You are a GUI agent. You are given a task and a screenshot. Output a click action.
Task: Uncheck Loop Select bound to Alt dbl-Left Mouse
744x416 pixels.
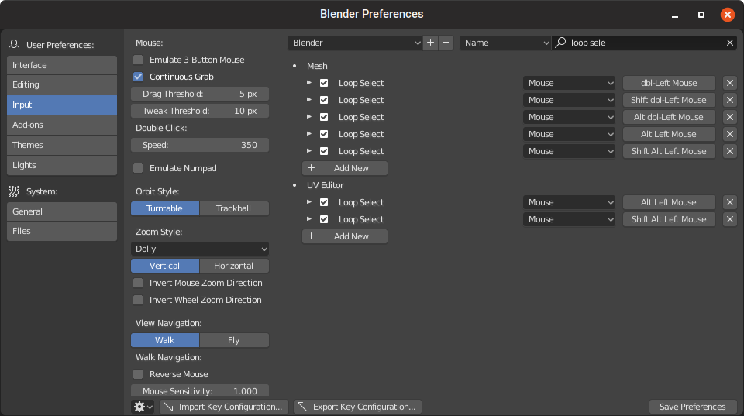tap(324, 117)
